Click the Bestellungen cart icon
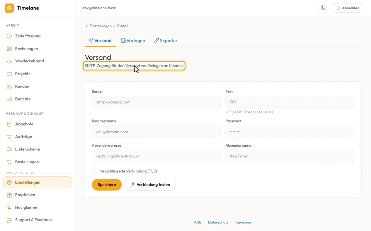 pyautogui.click(x=9, y=162)
